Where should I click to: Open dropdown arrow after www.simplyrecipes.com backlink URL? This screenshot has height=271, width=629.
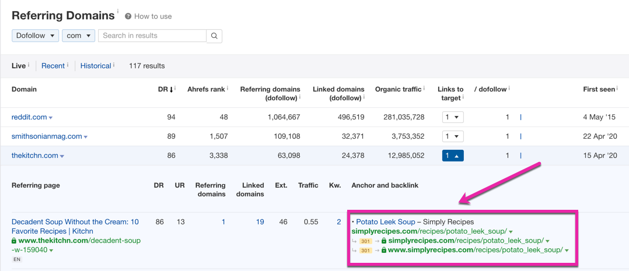point(567,251)
